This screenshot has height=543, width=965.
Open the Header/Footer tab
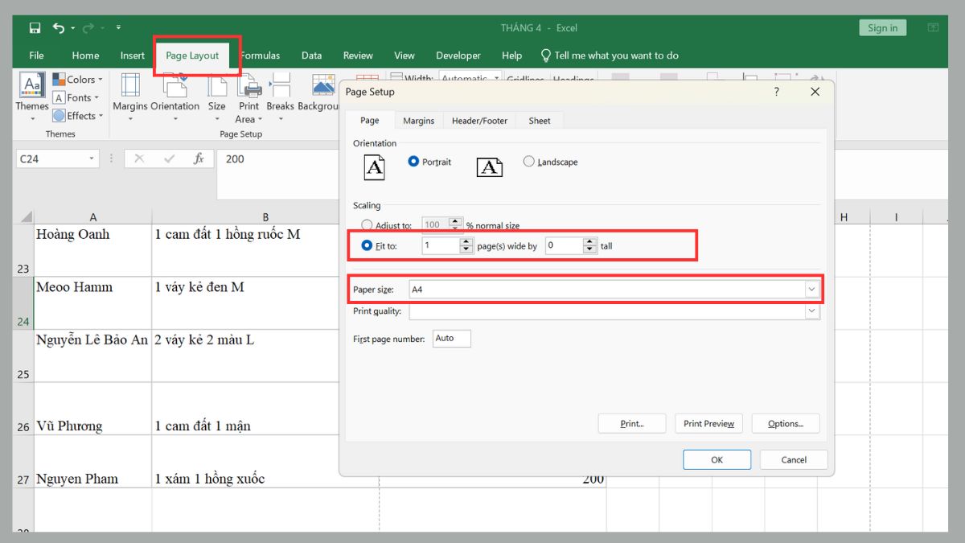(x=479, y=121)
